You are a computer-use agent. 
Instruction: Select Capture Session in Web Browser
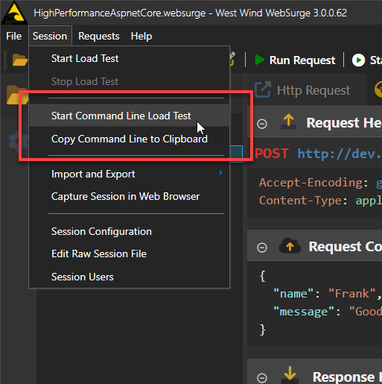pyautogui.click(x=129, y=197)
